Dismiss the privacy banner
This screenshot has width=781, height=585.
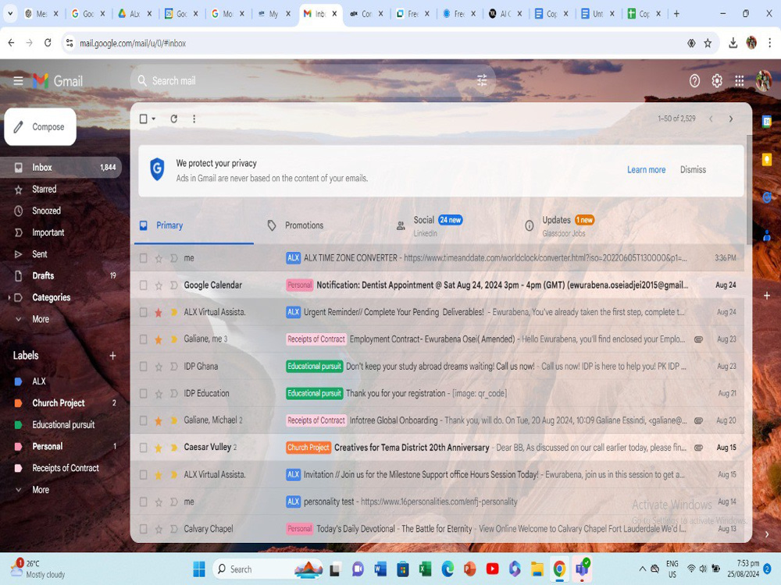[693, 169]
